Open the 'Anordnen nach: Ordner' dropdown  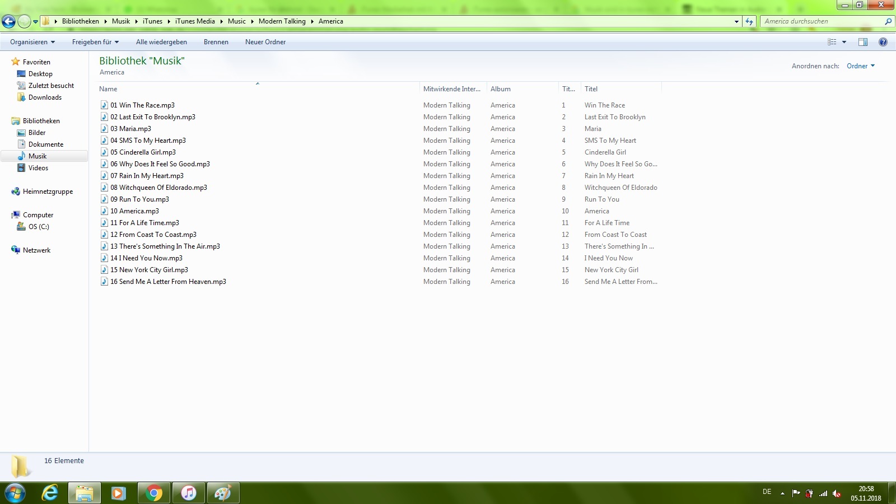tap(861, 66)
